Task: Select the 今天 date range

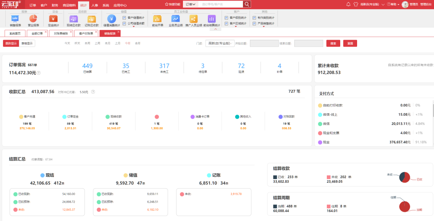Action: 67,43
